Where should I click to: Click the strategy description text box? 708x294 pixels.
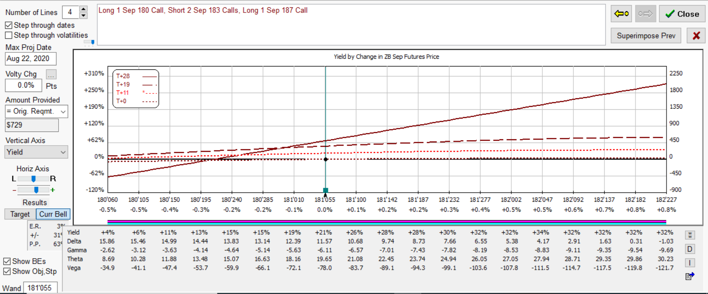[x=351, y=25]
